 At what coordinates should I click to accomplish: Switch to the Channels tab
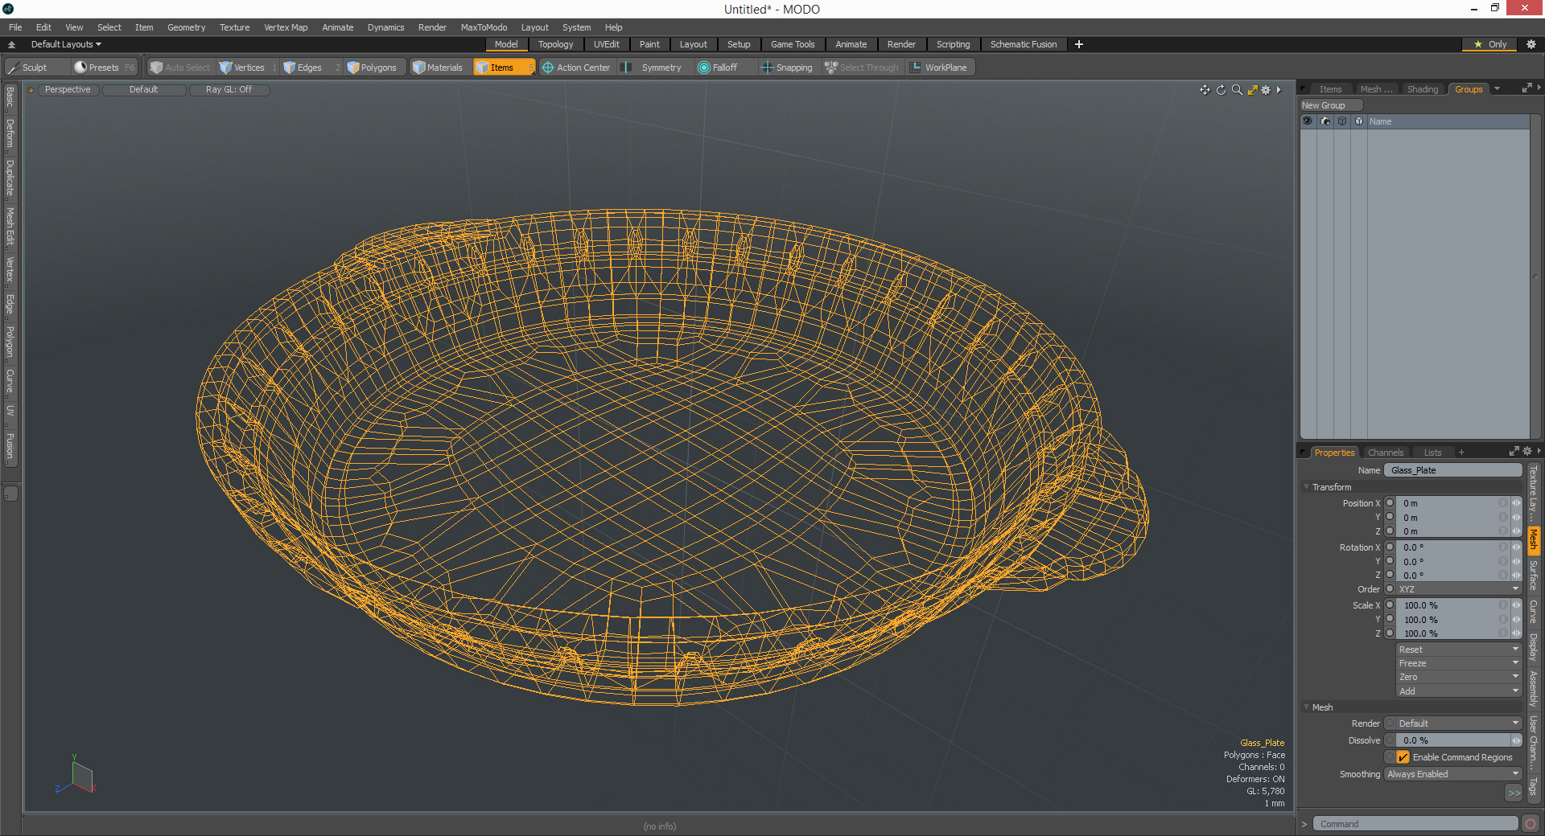click(1385, 453)
